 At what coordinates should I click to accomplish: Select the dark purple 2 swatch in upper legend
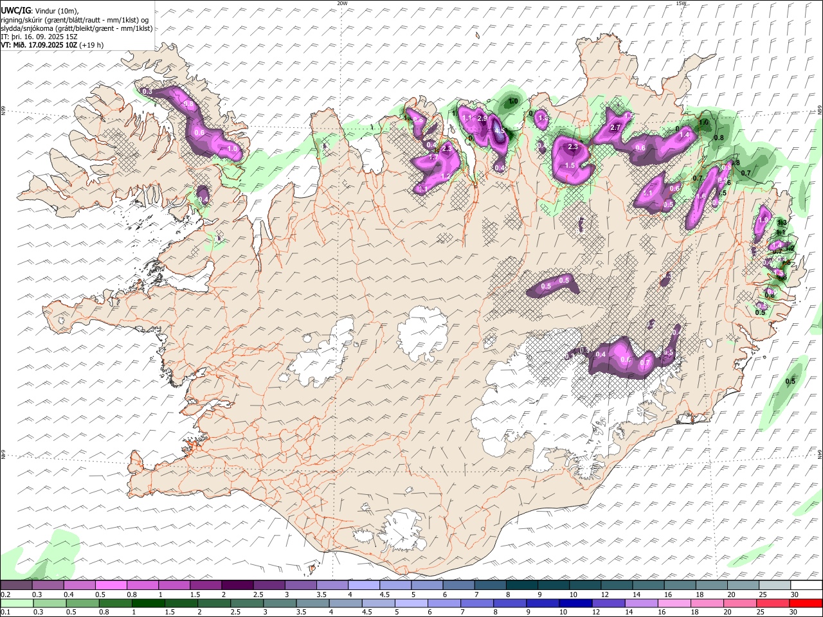pyautogui.click(x=237, y=585)
